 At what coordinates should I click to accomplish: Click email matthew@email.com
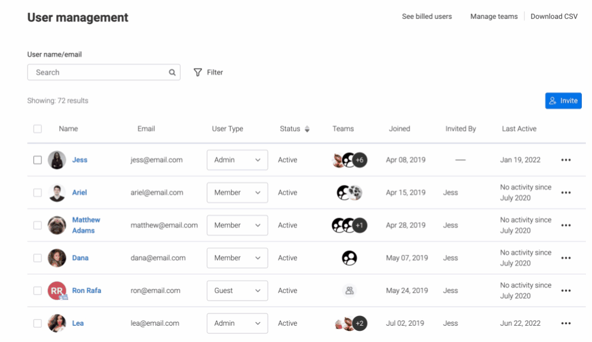click(x=164, y=225)
